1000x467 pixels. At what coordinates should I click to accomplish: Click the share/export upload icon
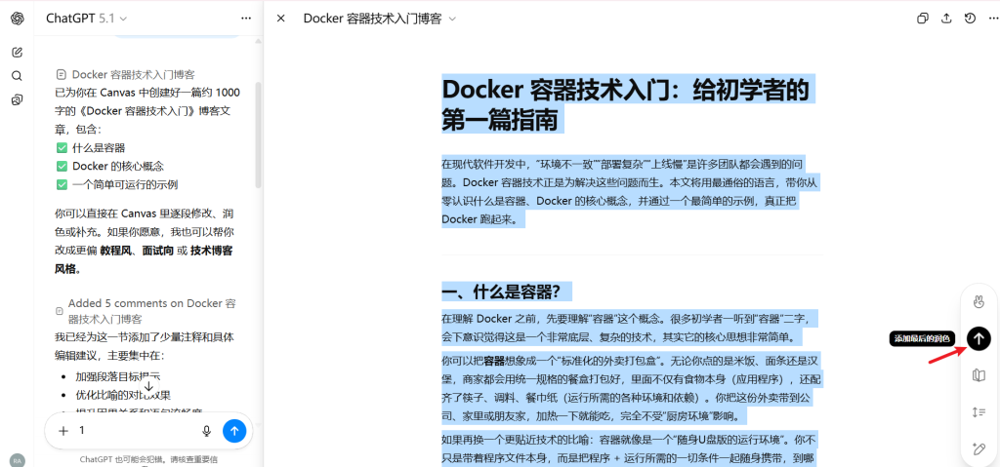tap(946, 19)
